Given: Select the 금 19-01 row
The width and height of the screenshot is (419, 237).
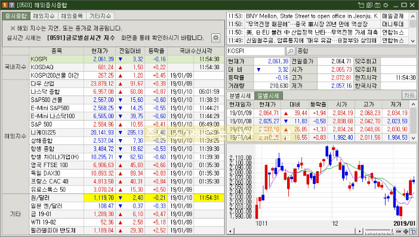Looking at the screenshot, I should (127, 214).
